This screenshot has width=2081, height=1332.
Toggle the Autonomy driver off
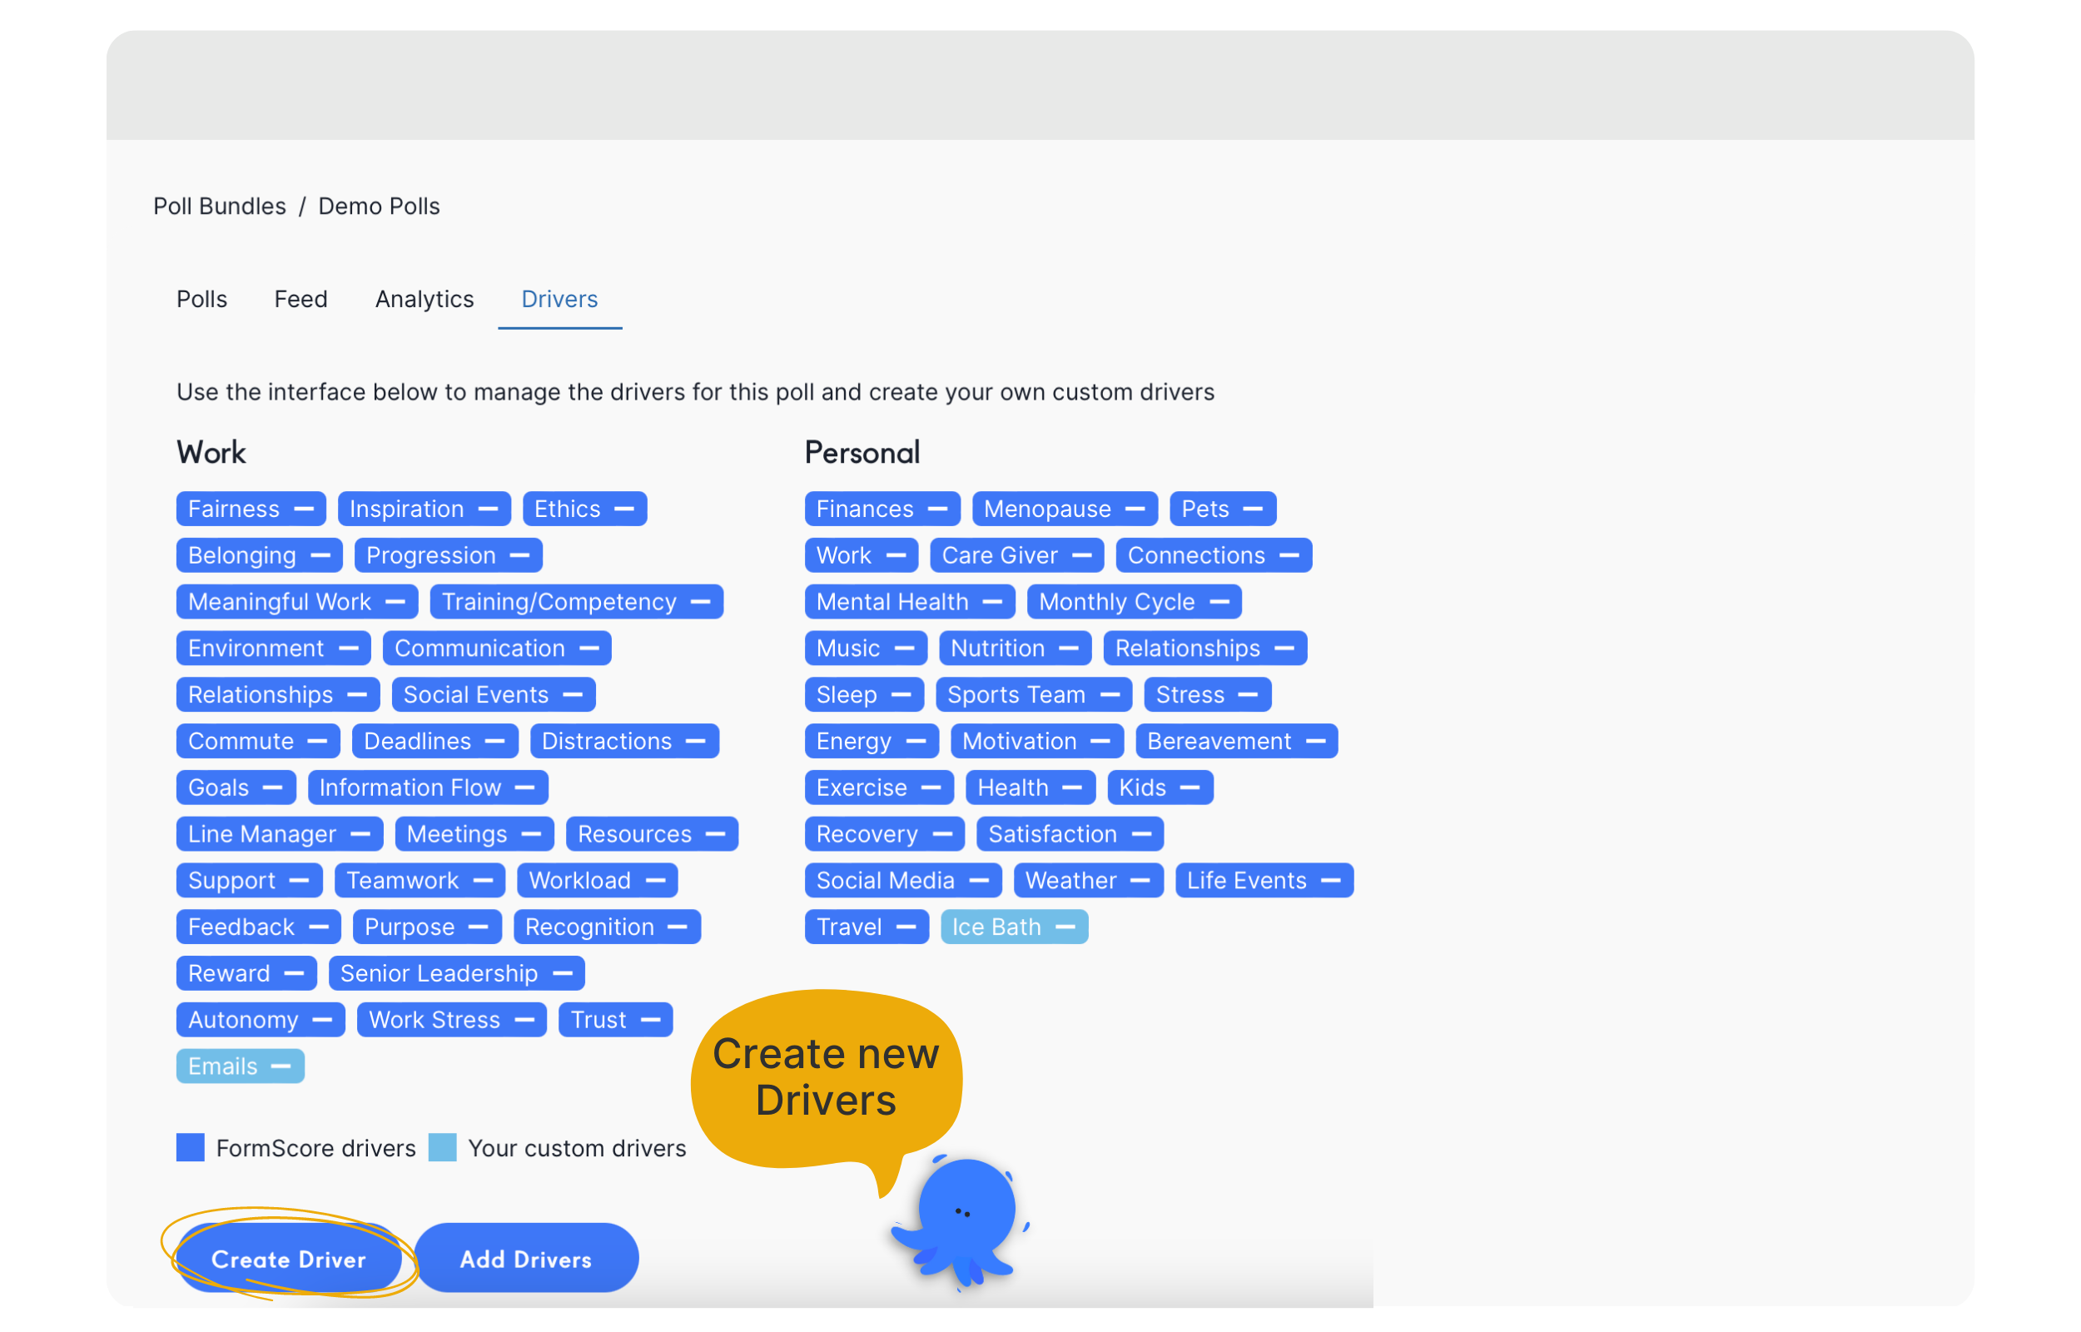pyautogui.click(x=320, y=1018)
